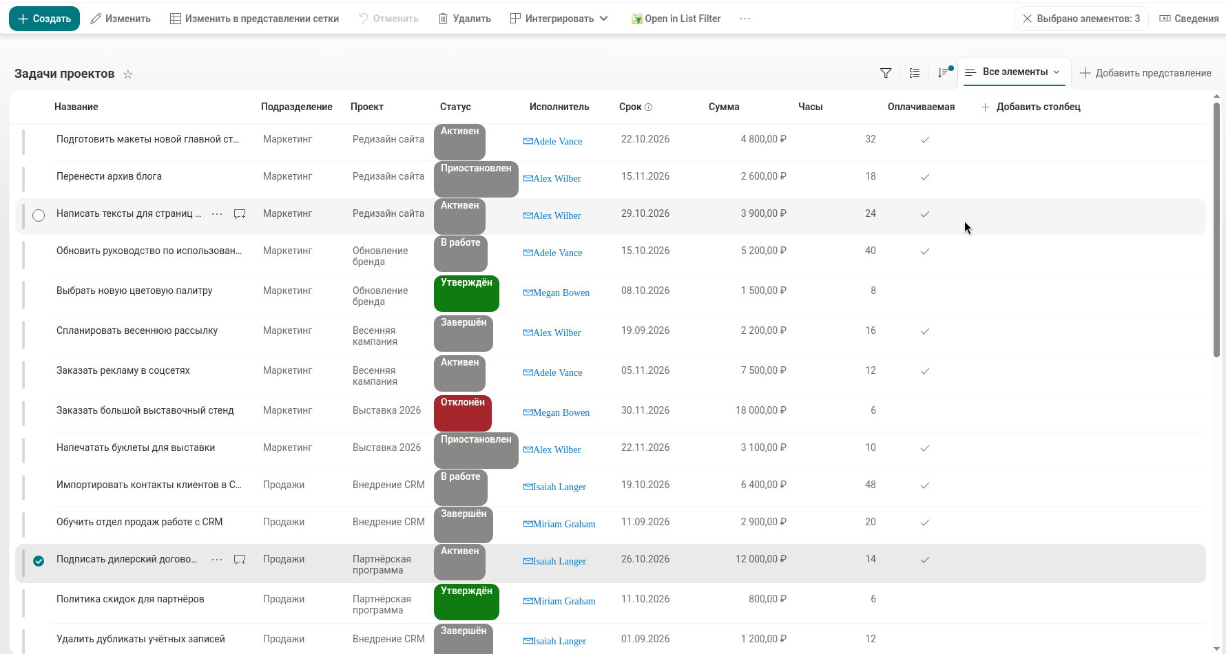Click Изменить in the toolbar
The height and width of the screenshot is (654, 1226).
[x=121, y=19]
